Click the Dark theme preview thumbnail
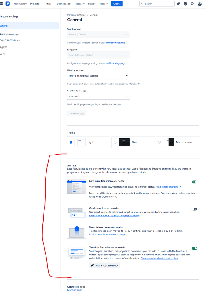 pyautogui.click(x=124, y=142)
